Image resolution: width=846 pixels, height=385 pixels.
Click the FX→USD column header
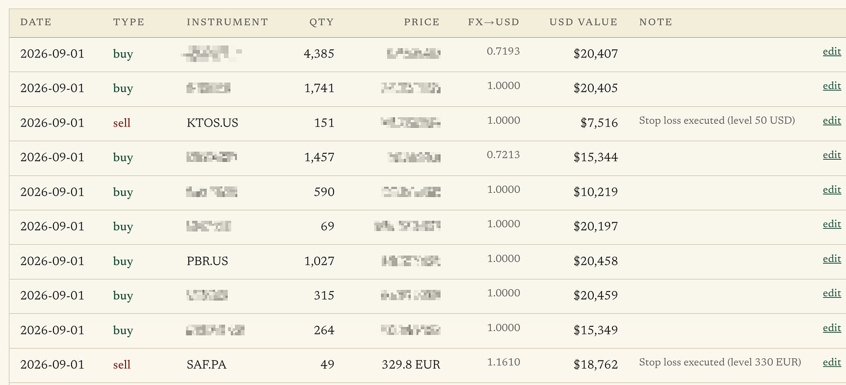pos(493,22)
